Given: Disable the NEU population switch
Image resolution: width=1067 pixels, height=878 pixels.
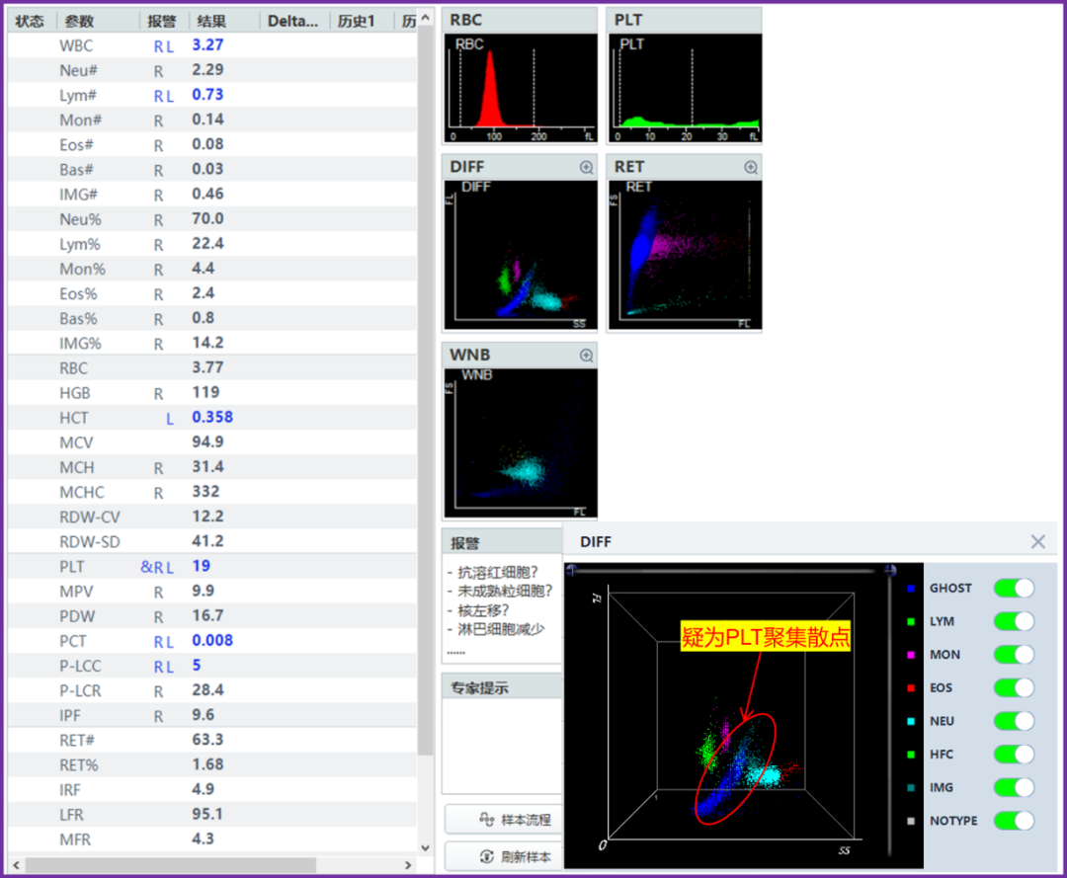Looking at the screenshot, I should 1014,721.
